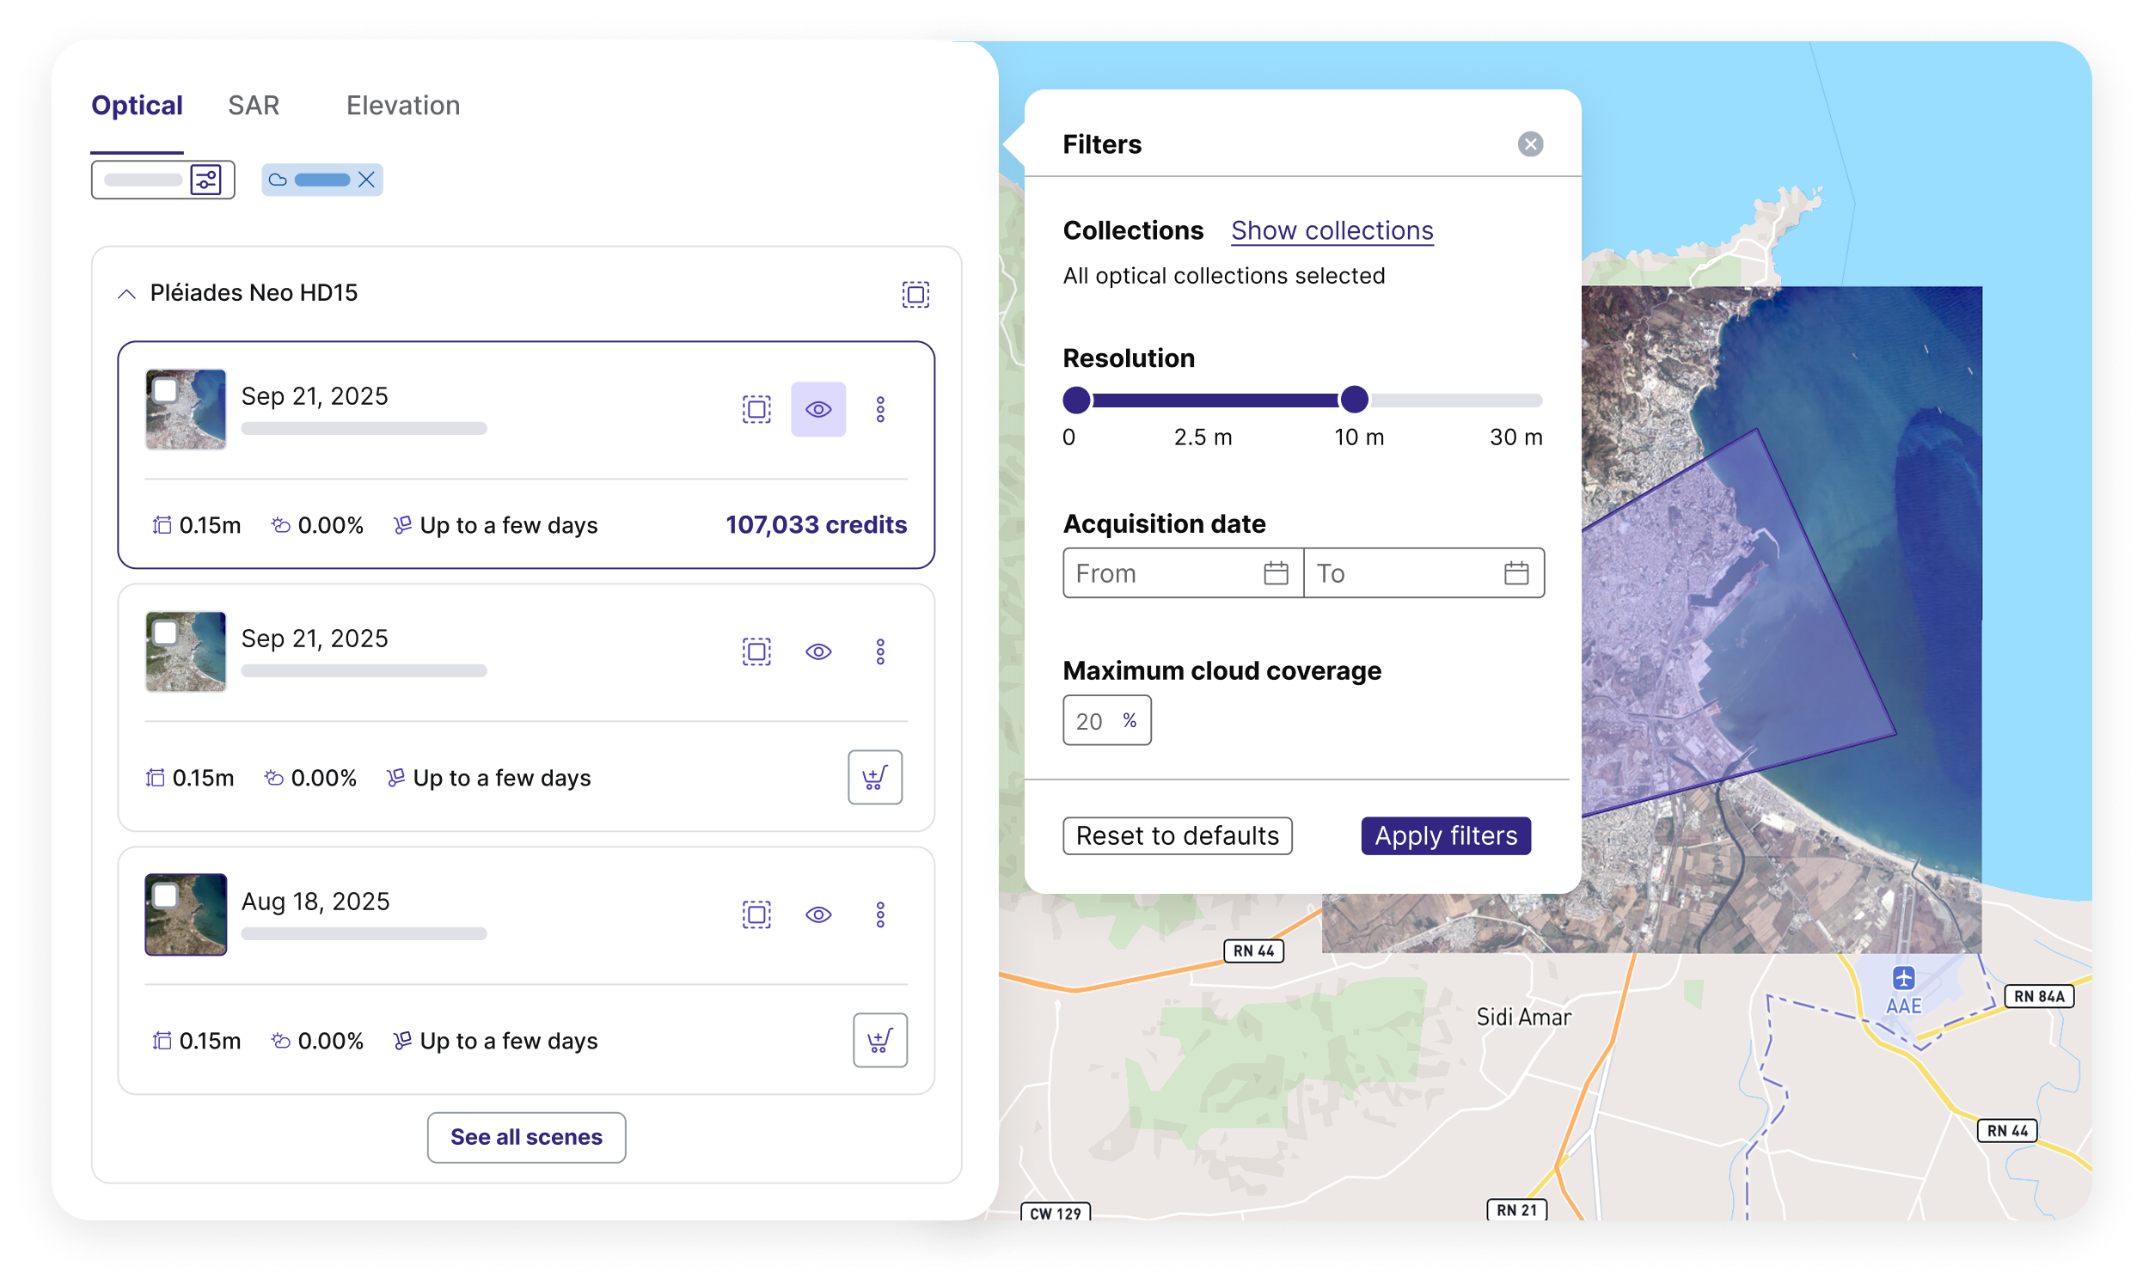Select checkbox on first Sep 21, 2025 scene
The width and height of the screenshot is (2149, 1284).
click(x=164, y=391)
